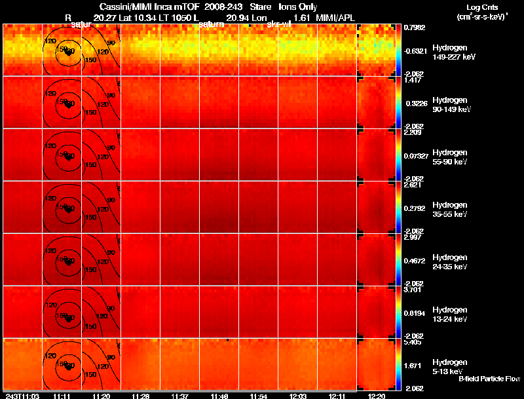Click the word 'Stare' in the header
The image size is (524, 399).
tap(260, 7)
